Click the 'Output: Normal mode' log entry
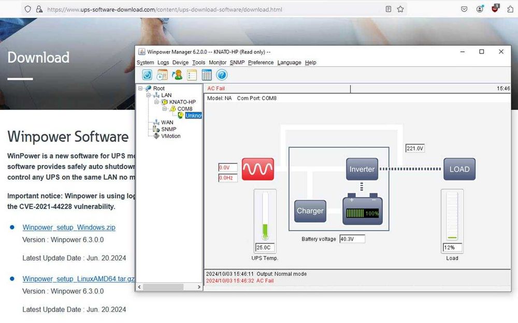Viewport: 518px width, 323px height. coord(256,274)
